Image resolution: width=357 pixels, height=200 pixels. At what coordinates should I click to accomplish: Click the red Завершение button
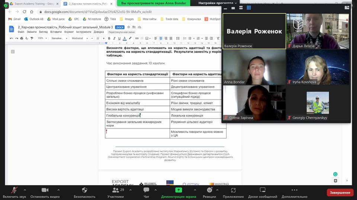pyautogui.click(x=340, y=193)
